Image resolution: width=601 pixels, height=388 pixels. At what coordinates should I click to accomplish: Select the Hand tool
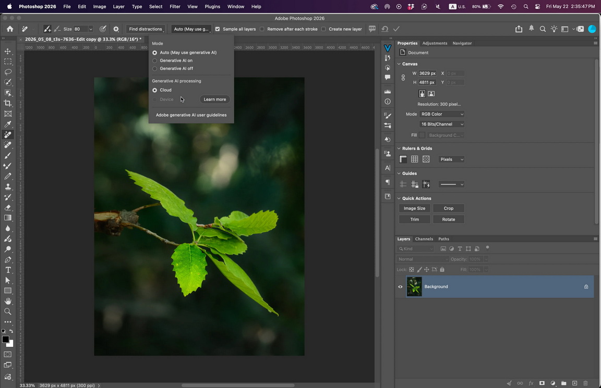click(x=8, y=301)
